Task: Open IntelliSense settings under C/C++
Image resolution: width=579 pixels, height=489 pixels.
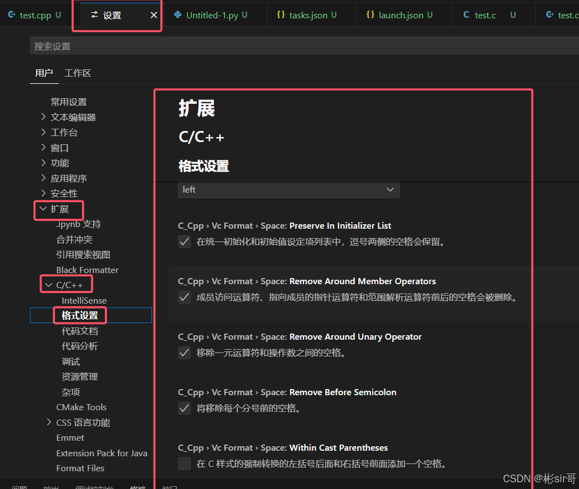Action: click(x=84, y=300)
